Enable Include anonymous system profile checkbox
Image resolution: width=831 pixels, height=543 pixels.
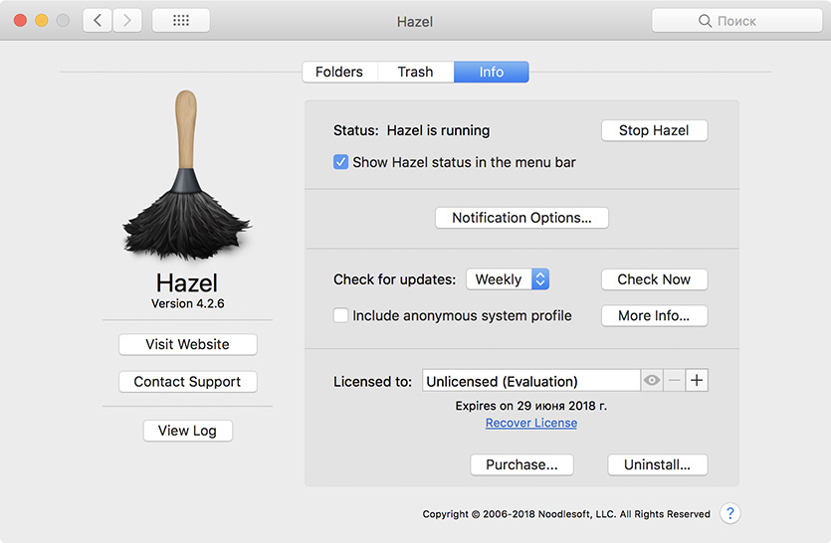pyautogui.click(x=340, y=315)
